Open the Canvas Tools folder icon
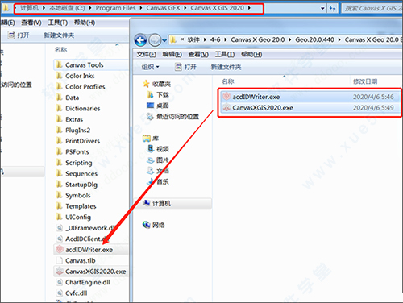 click(59, 64)
